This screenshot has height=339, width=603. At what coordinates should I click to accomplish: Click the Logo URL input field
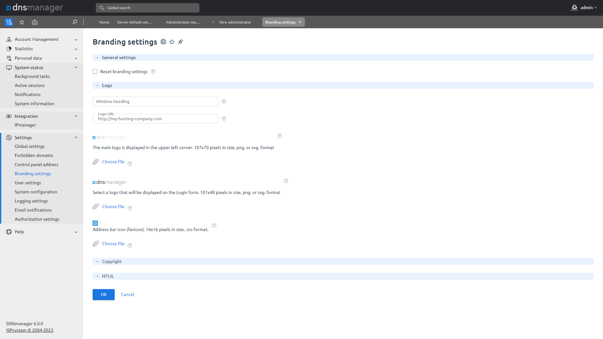click(155, 119)
